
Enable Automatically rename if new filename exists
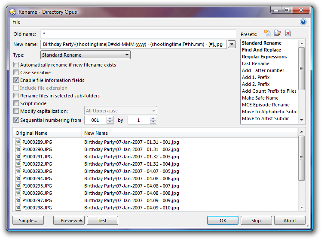pos(16,65)
